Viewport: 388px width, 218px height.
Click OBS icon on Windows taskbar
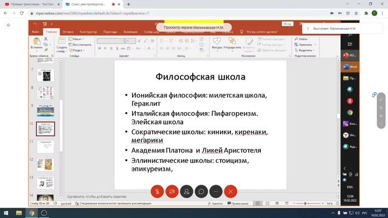click(x=44, y=213)
